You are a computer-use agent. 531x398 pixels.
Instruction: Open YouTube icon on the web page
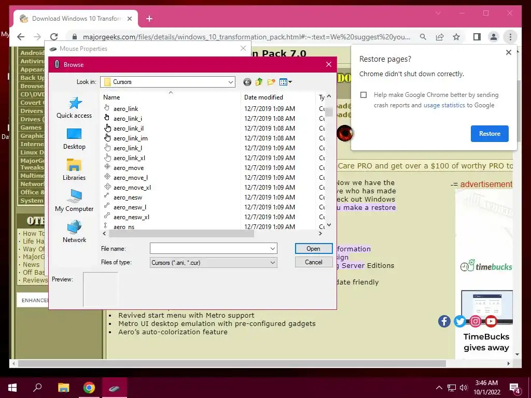coord(491,321)
